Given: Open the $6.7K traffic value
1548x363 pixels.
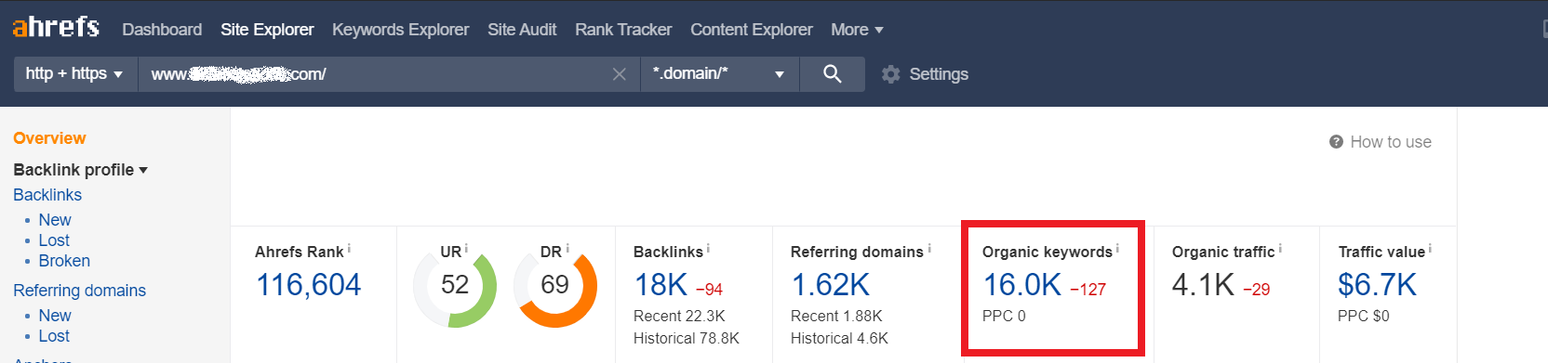Looking at the screenshot, I should [1377, 285].
